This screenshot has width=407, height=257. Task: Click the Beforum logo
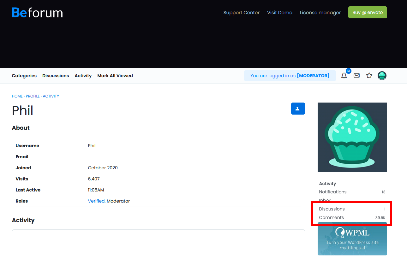[x=37, y=13]
